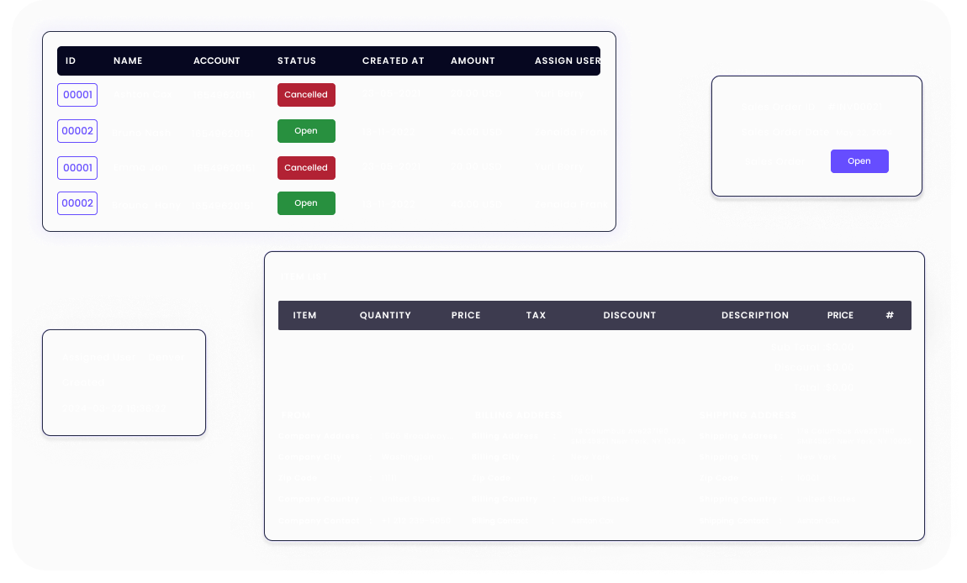967x583 pixels.
Task: Click green Open status for Bruno Nash
Action: (x=306, y=131)
